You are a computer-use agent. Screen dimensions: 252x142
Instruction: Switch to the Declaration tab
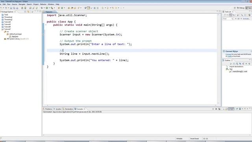click(x=68, y=109)
